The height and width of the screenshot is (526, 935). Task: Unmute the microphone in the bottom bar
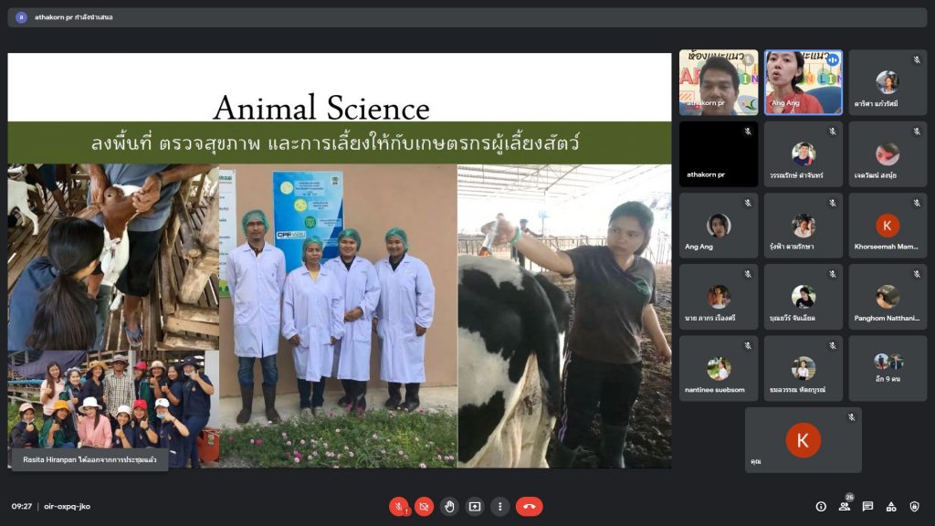click(x=399, y=506)
